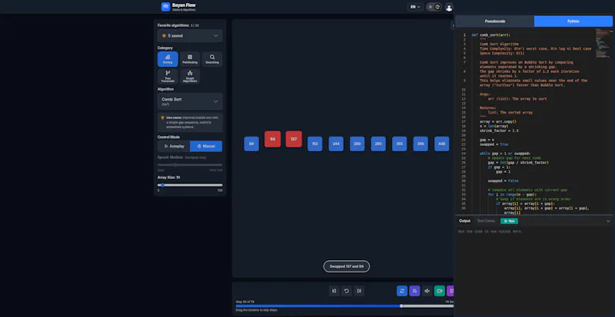Click the Bayan Flow logo icon

click(165, 7)
